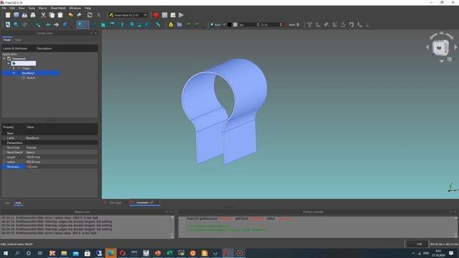Click the Open file icon

[x=16, y=15]
